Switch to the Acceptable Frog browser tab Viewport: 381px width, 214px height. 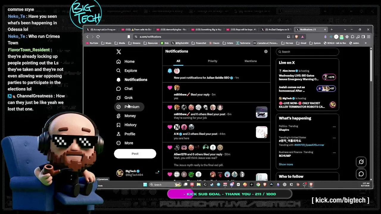[101, 29]
